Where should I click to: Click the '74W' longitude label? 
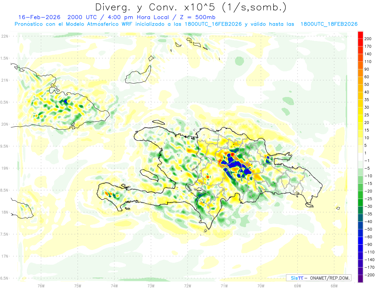point(114,286)
